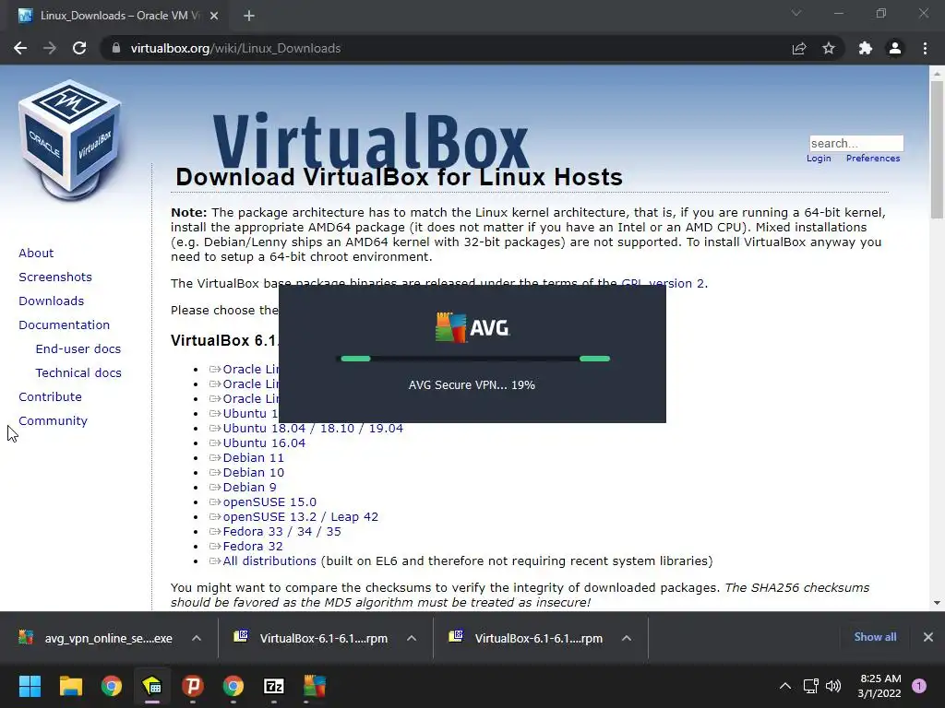Expand options for avg_vpn_online_se....exe download
Screen dimensions: 945x708
point(197,638)
